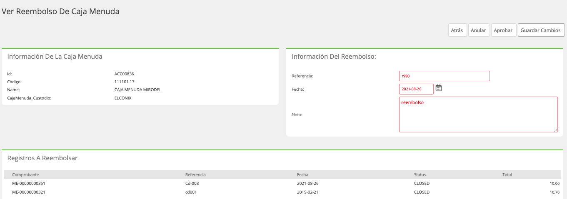This screenshot has width=567, height=199.
Task: Click CAJA MENUDA MIRODEL name value
Action: (x=137, y=90)
